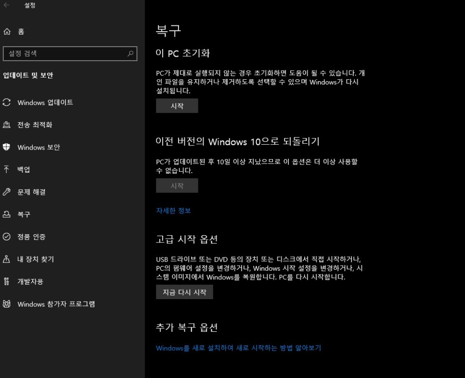Click the magnifier icon in search box
465x378 pixels.
(130, 53)
